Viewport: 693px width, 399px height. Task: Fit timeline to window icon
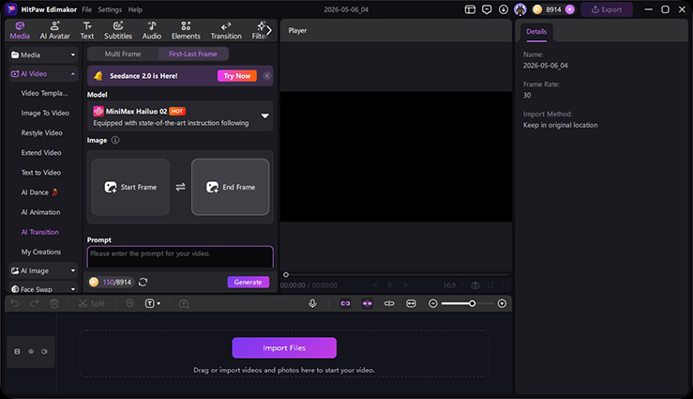[411, 303]
